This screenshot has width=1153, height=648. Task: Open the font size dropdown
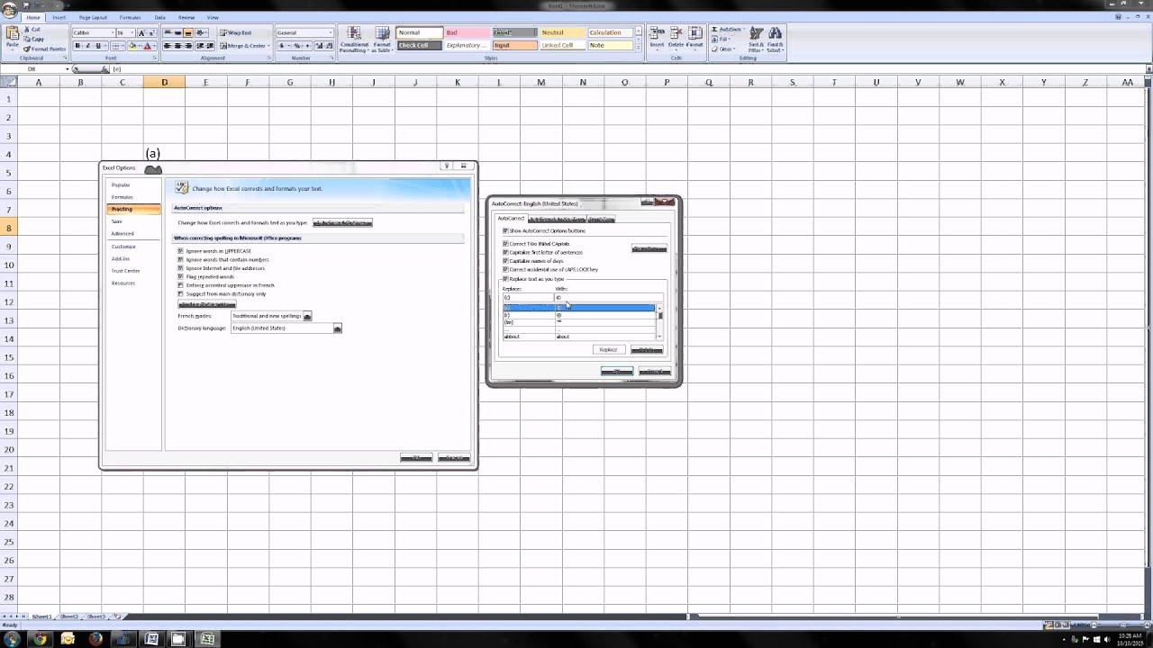(x=132, y=33)
